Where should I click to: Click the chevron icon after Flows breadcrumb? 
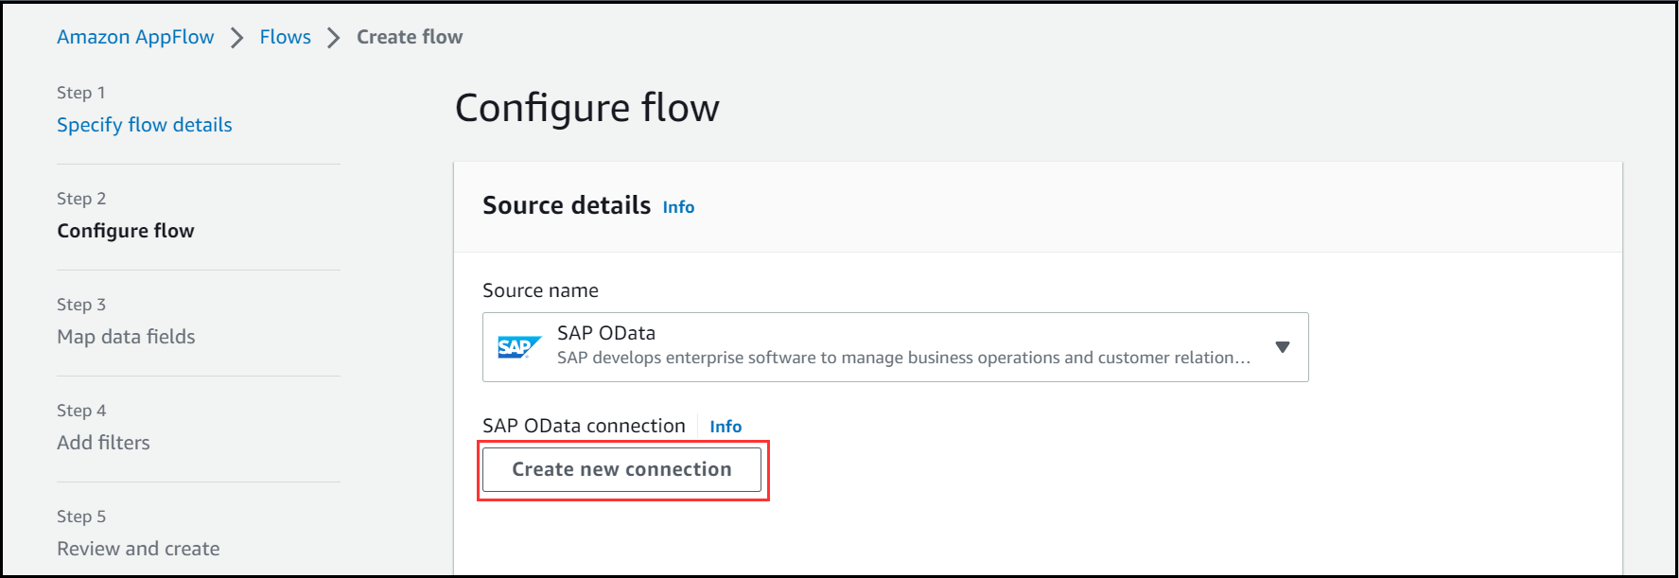click(x=333, y=38)
